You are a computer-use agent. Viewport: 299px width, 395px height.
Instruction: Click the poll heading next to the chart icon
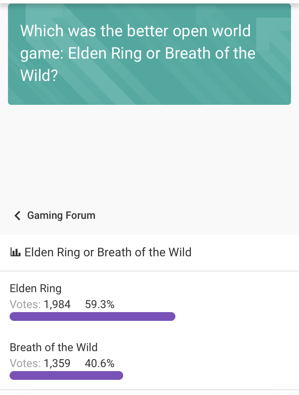108,252
